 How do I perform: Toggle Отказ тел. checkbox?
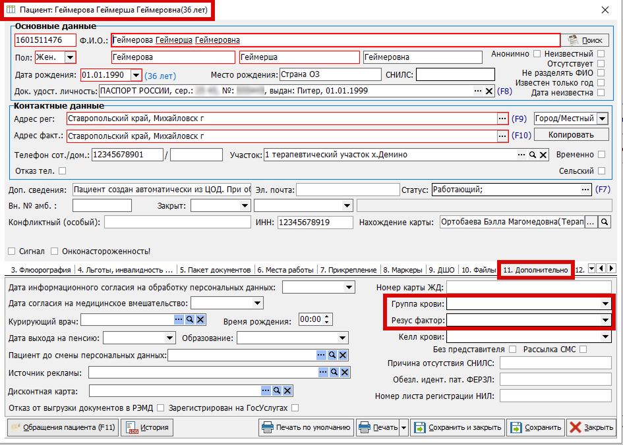pyautogui.click(x=63, y=171)
